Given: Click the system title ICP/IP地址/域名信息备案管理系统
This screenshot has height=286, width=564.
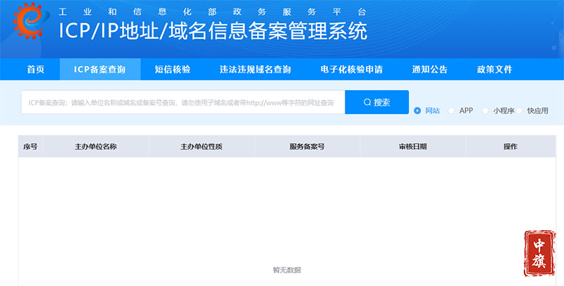Looking at the screenshot, I should [212, 32].
